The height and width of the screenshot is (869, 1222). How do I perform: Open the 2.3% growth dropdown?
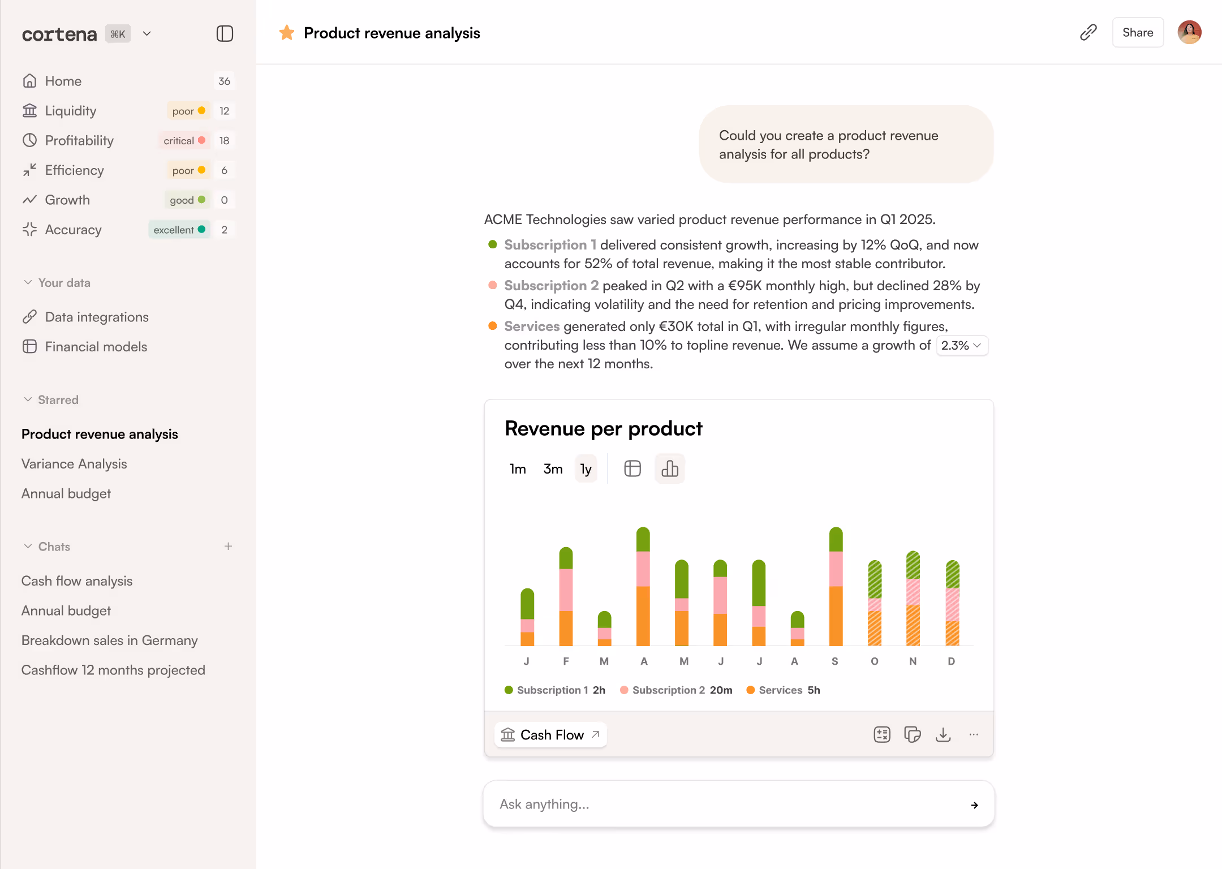pyautogui.click(x=962, y=345)
